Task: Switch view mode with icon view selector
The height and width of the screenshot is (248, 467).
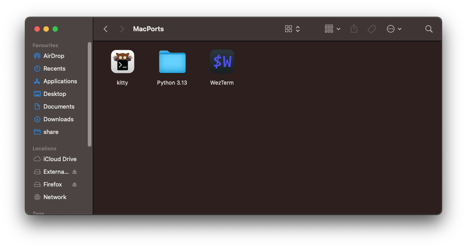Action: pos(292,29)
